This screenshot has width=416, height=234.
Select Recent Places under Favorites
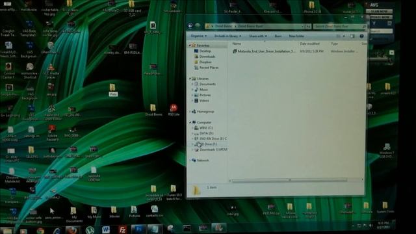tap(209, 68)
